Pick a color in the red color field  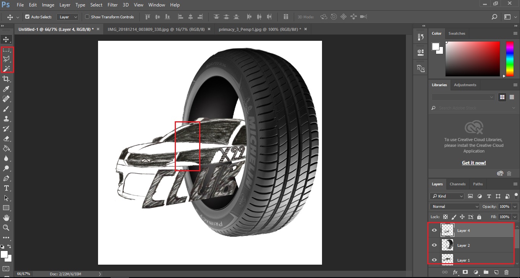(x=472, y=59)
